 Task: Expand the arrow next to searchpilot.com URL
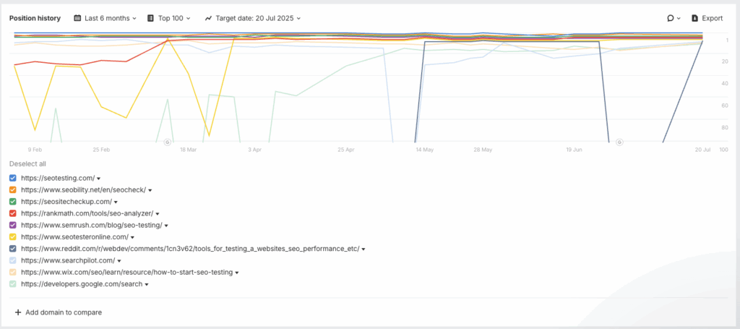119,261
